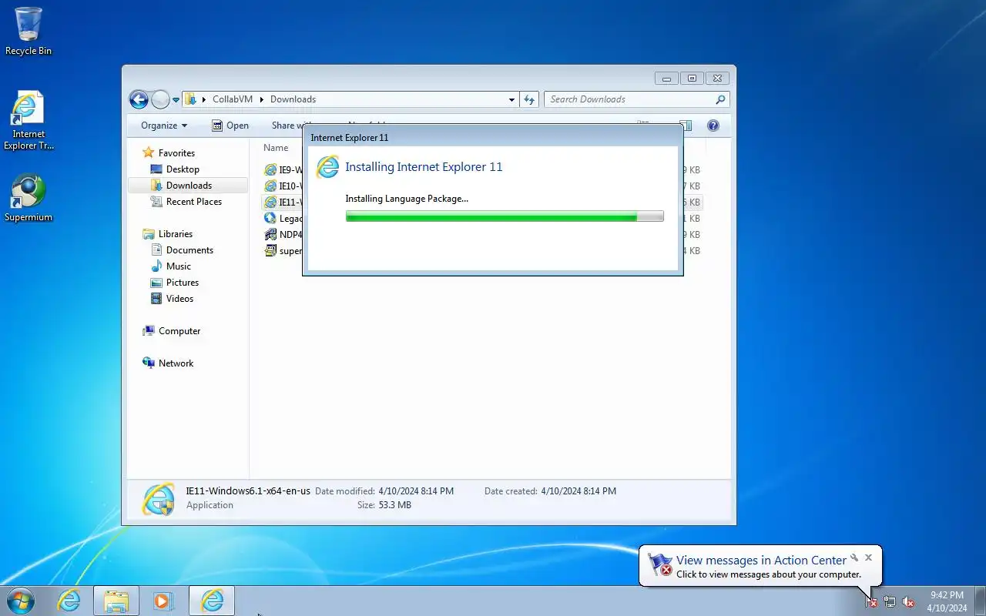Toggle the preview pane button
986x616 pixels.
(686, 126)
